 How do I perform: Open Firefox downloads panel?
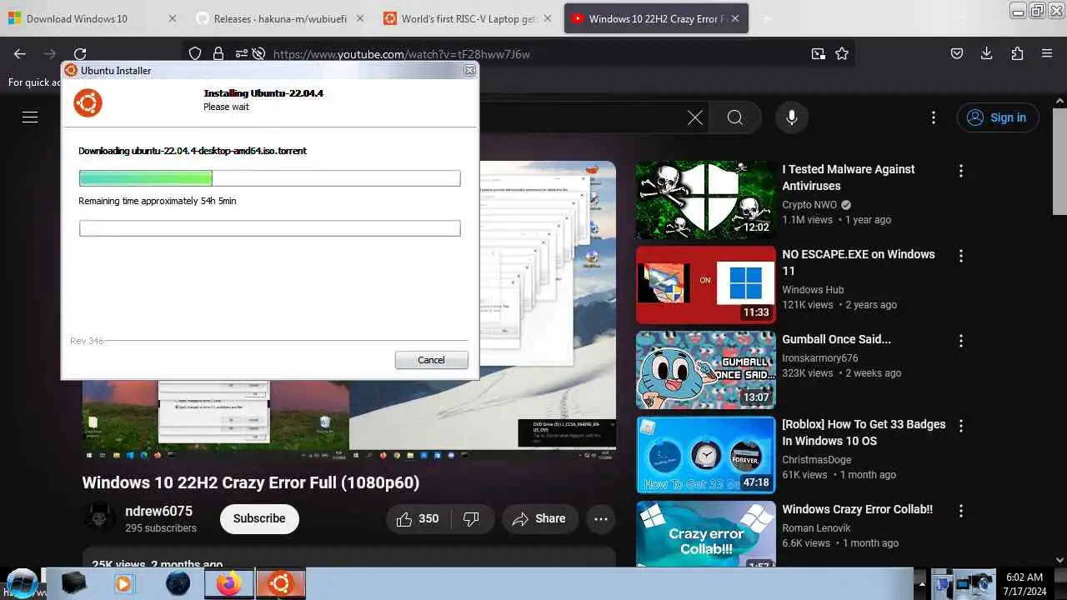986,53
